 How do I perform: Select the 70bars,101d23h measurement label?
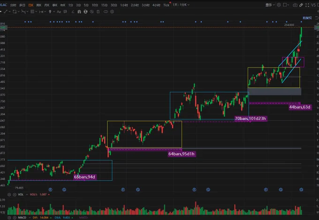(x=251, y=118)
